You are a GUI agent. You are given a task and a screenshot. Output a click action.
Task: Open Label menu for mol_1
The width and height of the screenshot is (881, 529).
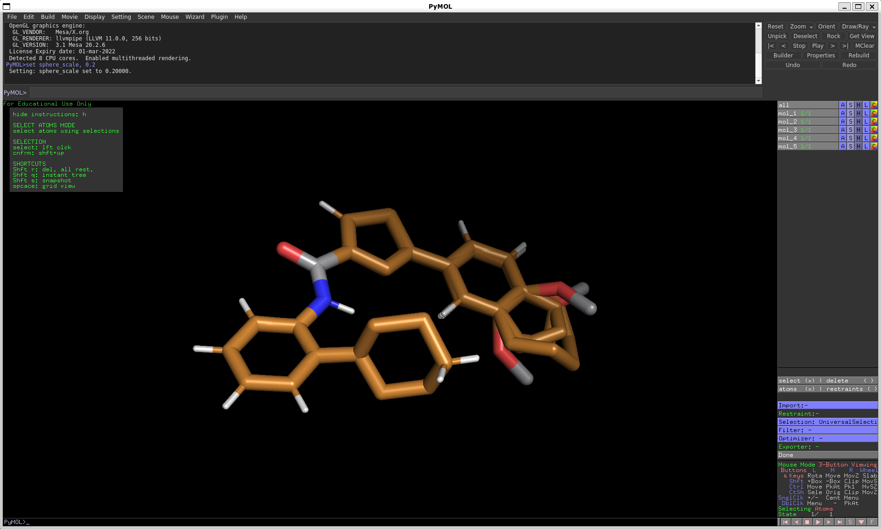pyautogui.click(x=866, y=113)
